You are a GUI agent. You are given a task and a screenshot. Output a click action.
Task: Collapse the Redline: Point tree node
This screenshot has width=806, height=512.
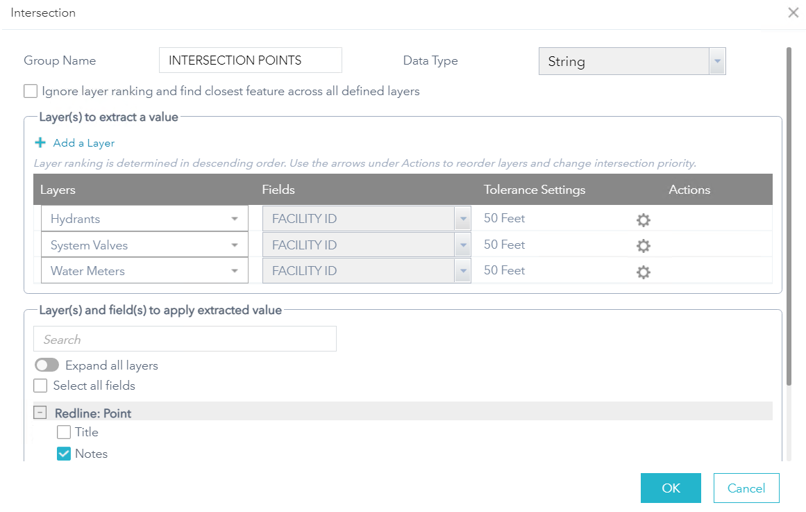tap(41, 413)
